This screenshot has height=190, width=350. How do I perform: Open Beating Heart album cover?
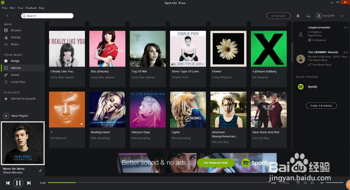click(107, 110)
